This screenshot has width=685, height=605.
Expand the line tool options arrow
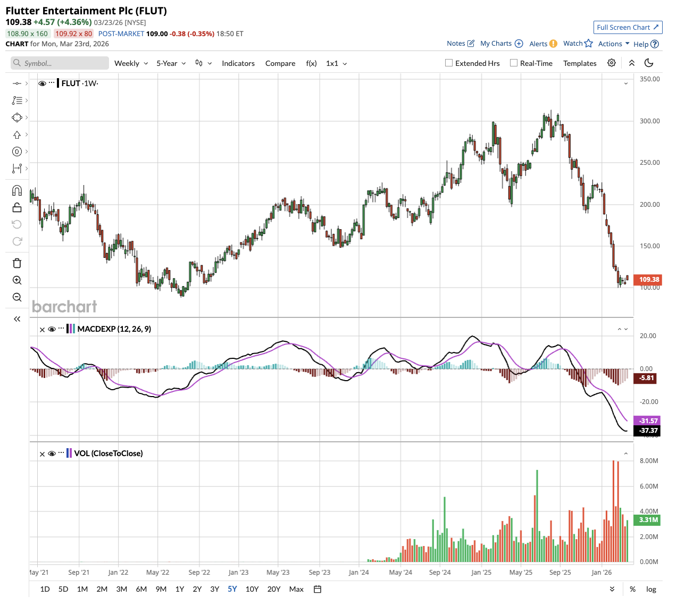point(27,83)
